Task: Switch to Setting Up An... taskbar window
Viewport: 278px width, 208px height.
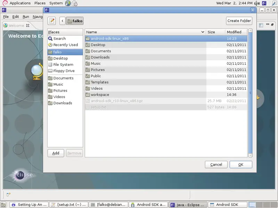Action: click(x=29, y=205)
